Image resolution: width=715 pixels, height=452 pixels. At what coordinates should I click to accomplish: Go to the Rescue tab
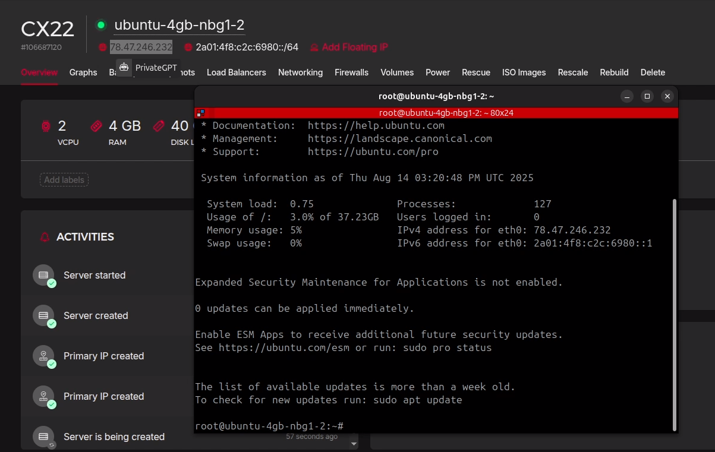(476, 72)
